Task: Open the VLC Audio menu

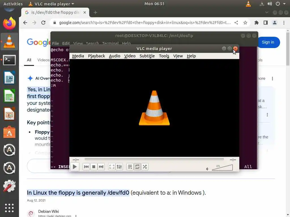Action: click(x=114, y=56)
